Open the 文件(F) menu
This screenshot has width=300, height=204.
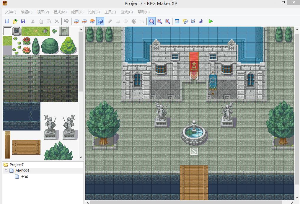pyautogui.click(x=10, y=12)
